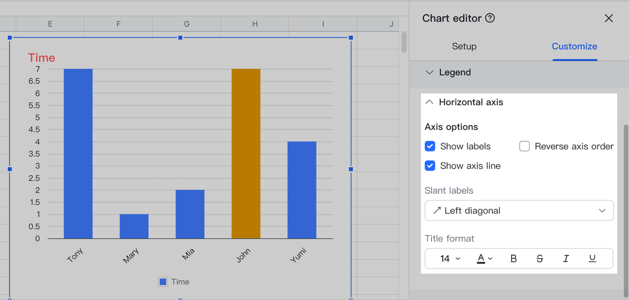Screen dimensions: 629x300
Task: Close the Chart editor panel
Action: (x=608, y=18)
